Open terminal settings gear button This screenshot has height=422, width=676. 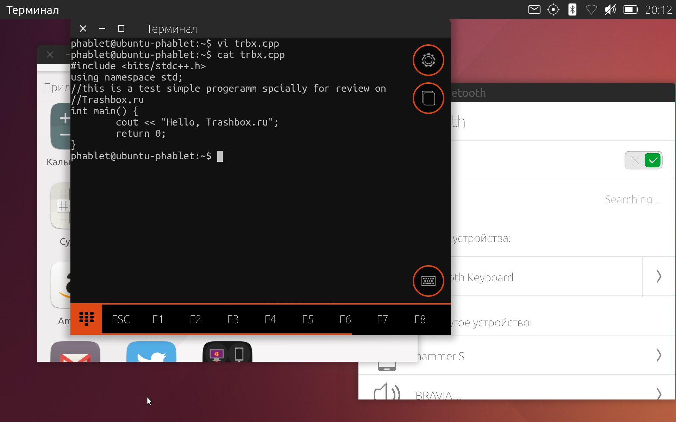pos(428,60)
